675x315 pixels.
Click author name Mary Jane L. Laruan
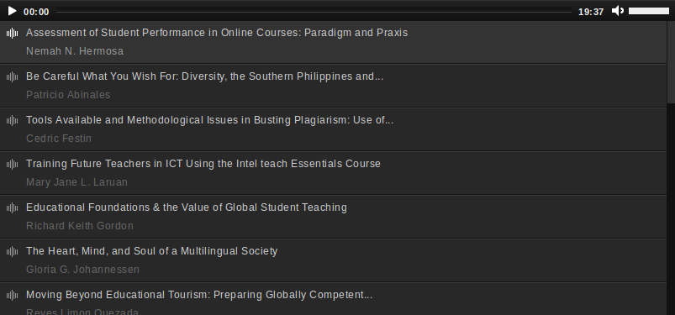(76, 182)
